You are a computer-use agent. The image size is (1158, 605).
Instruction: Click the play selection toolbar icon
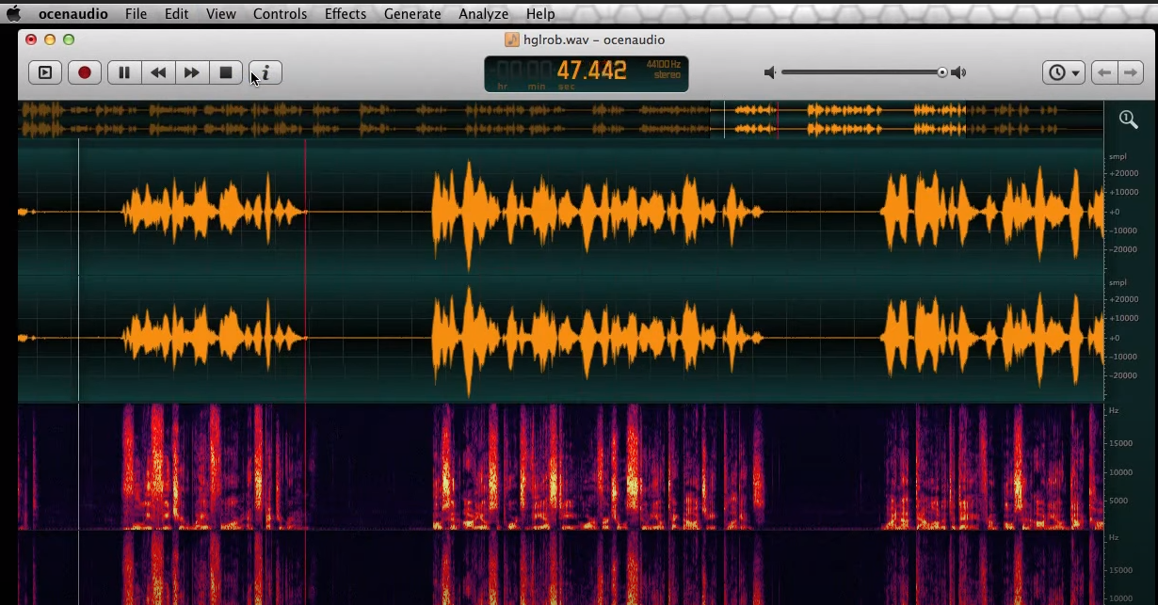coord(44,72)
